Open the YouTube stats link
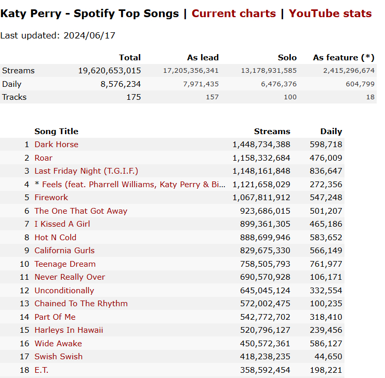 pyautogui.click(x=330, y=14)
